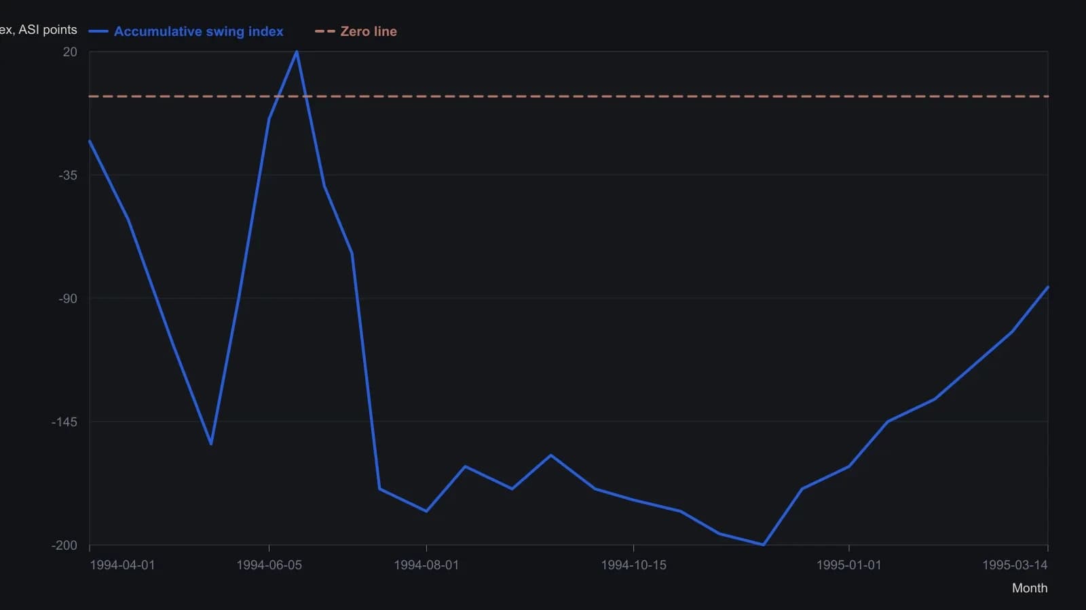Click the 1995-03-14 date label

point(1015,565)
